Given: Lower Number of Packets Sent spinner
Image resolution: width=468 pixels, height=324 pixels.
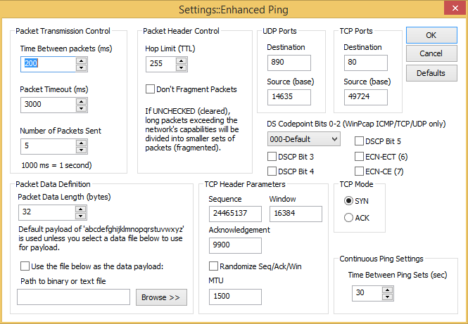Looking at the screenshot, I should click(x=81, y=150).
